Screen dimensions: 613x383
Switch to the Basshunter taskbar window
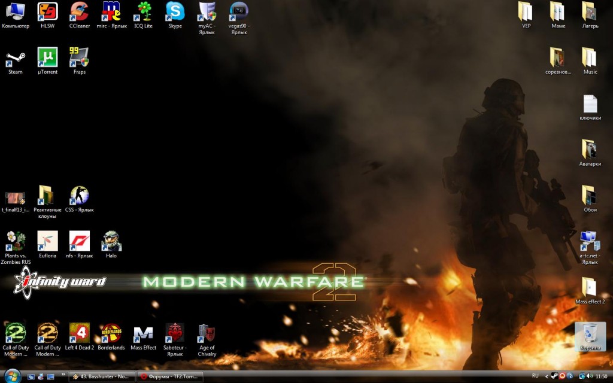[101, 376]
